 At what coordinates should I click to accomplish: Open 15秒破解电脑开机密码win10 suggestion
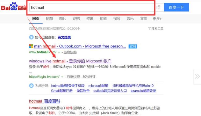coord(133,86)
